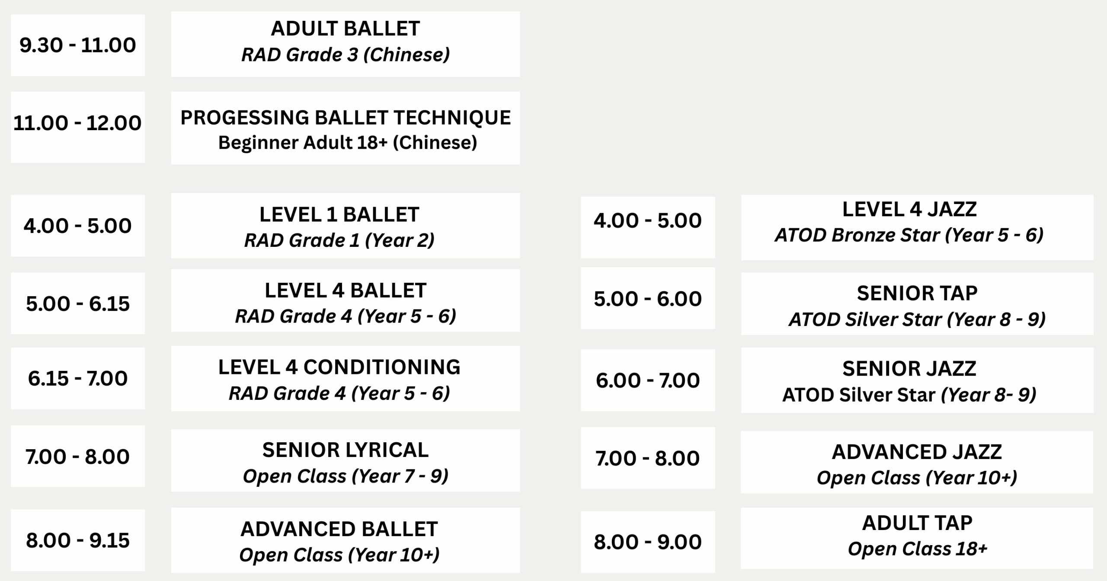Screen dimensions: 1107x581
Task: Open Advanced Jazz Open Class Year 10+
Action: pos(917,462)
